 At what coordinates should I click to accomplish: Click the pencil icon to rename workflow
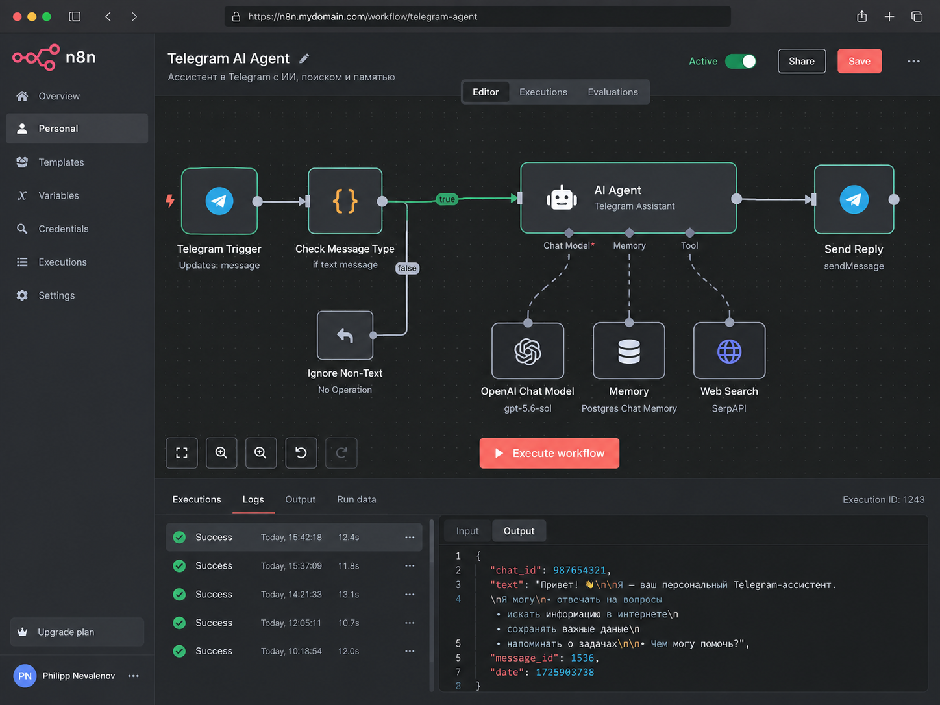pos(304,58)
